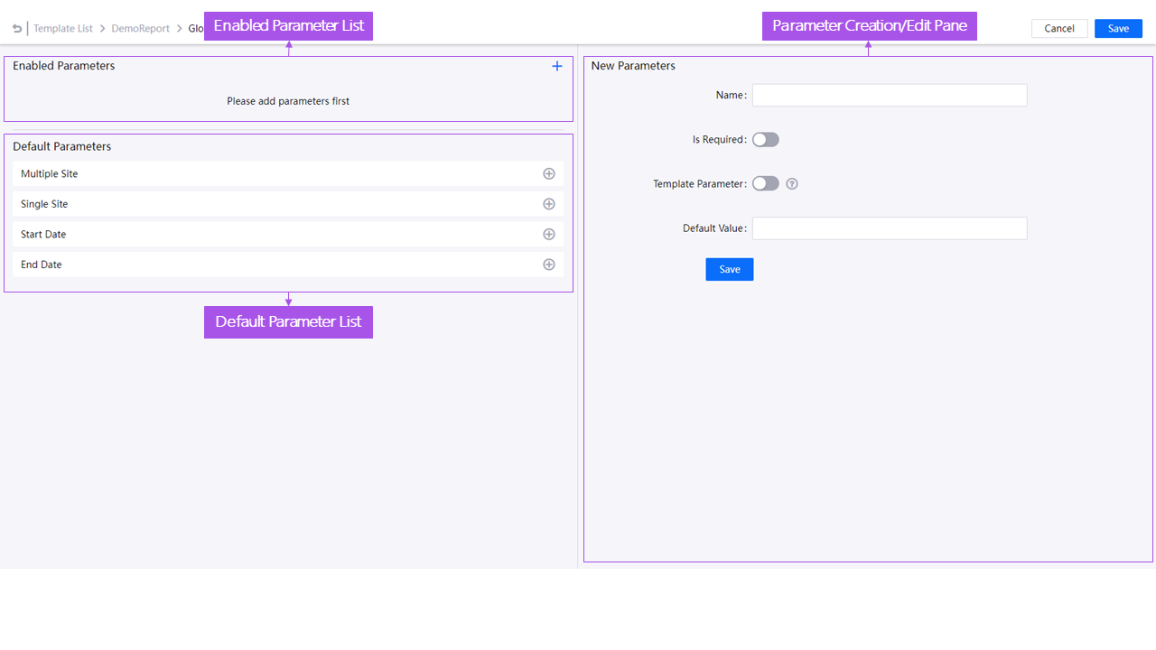
Task: Select the Multiple Site parameter row
Action: pyautogui.click(x=271, y=173)
